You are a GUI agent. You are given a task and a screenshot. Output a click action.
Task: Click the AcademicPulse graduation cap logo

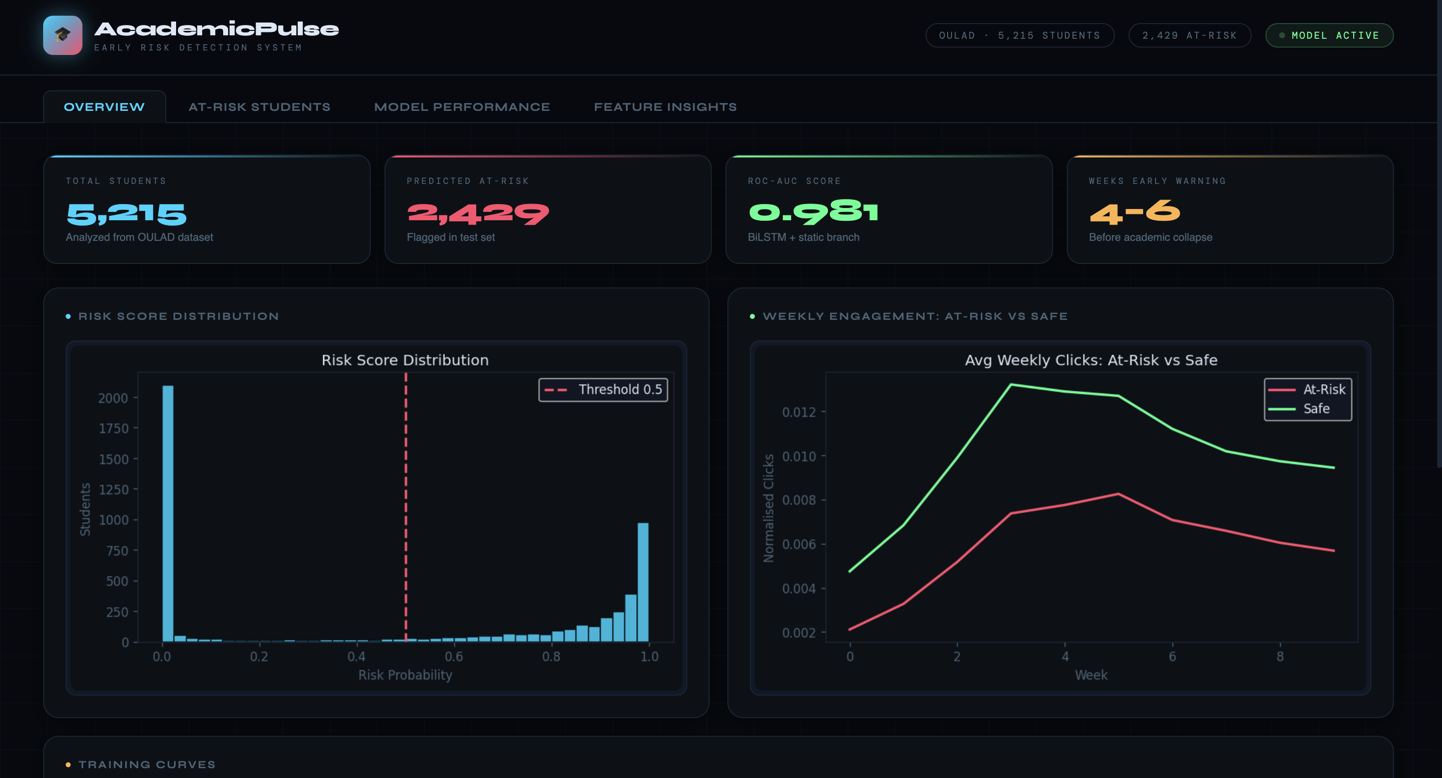tap(63, 35)
